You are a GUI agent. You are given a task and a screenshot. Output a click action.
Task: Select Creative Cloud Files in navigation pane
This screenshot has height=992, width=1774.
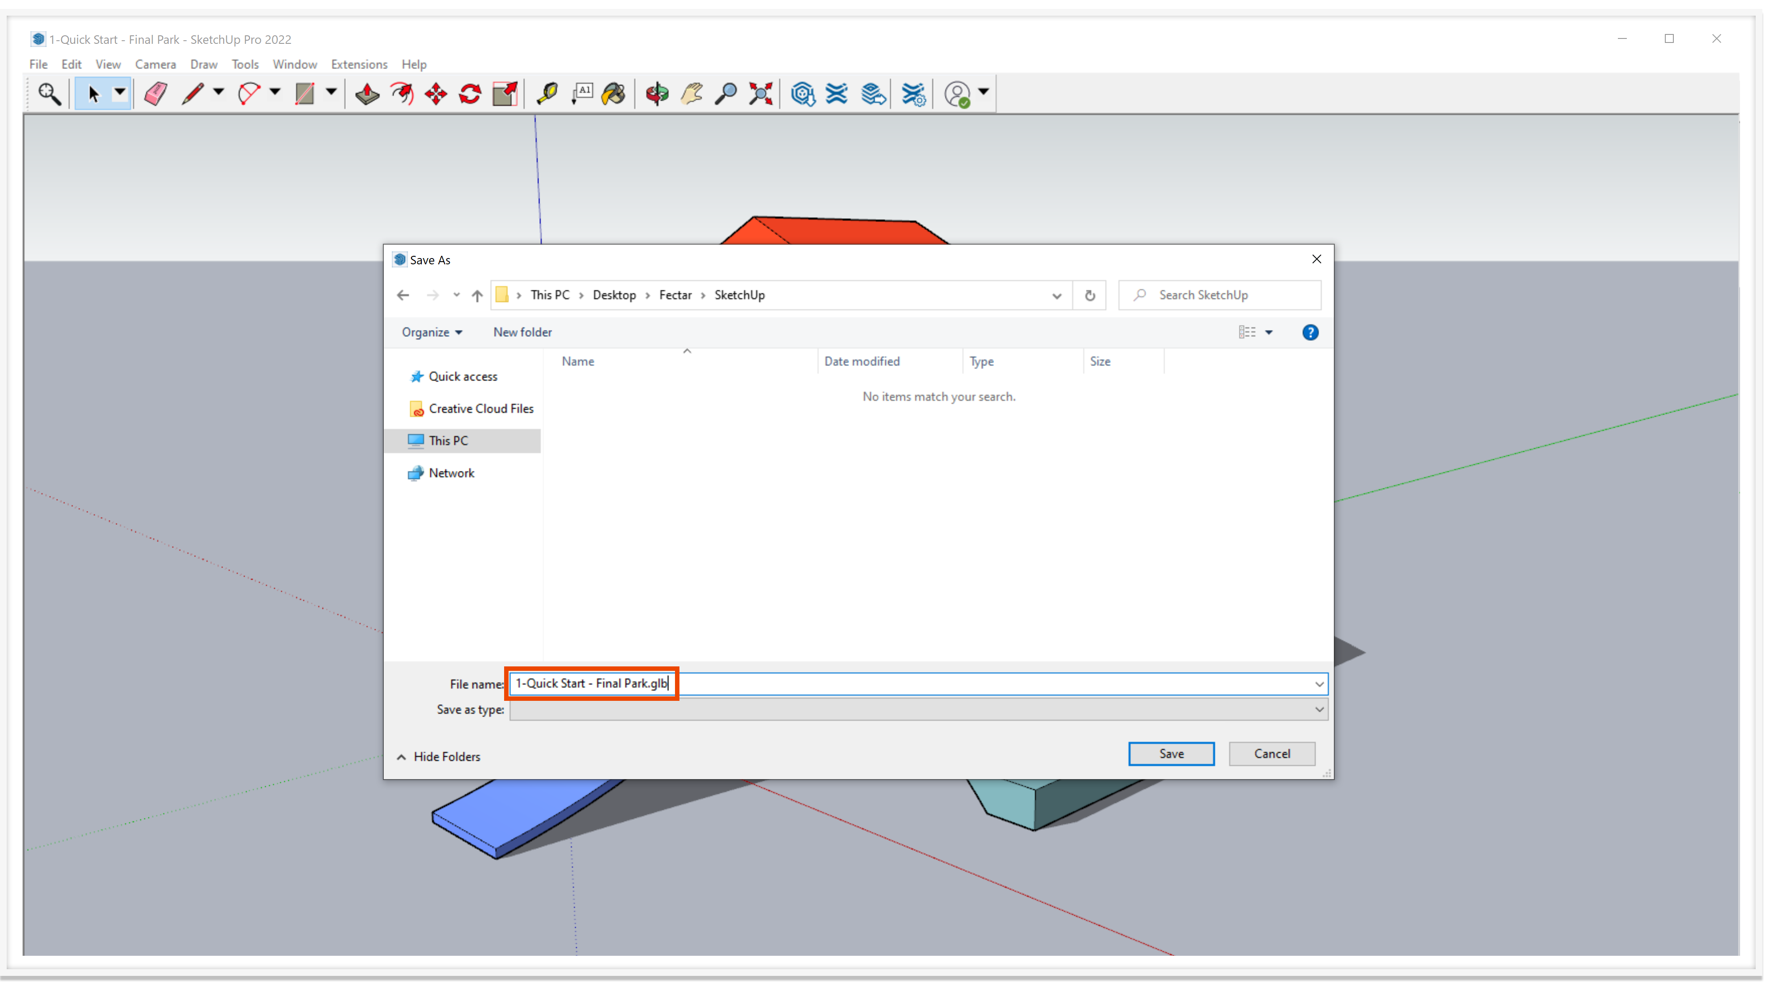pos(471,409)
